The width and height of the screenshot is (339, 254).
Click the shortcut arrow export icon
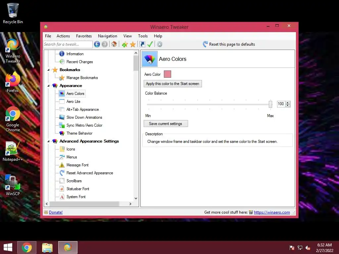coord(142,44)
